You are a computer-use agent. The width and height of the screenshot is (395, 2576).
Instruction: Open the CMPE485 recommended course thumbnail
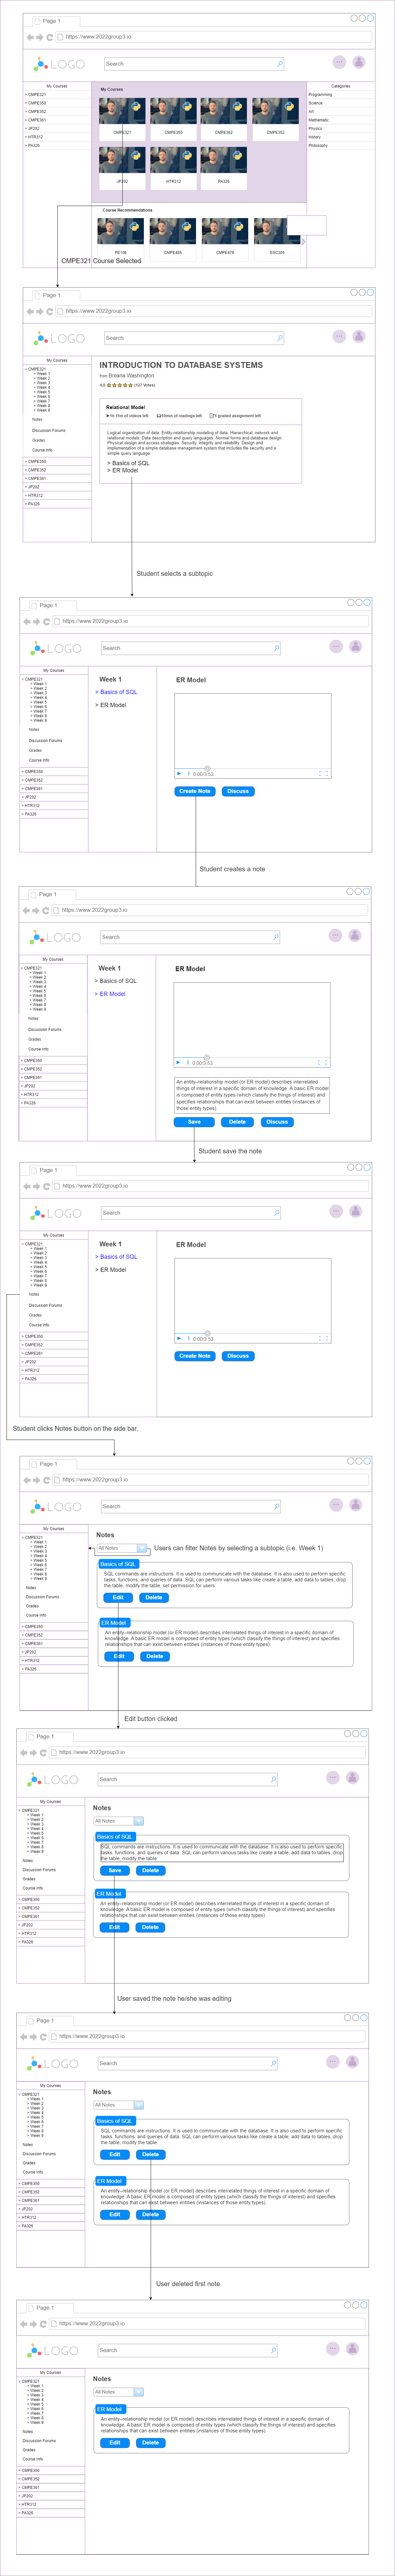[173, 231]
